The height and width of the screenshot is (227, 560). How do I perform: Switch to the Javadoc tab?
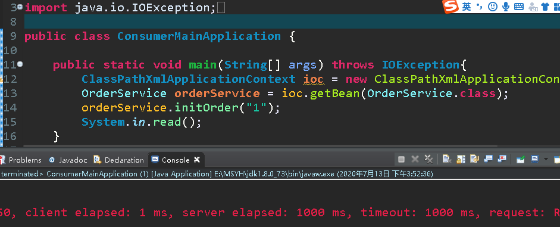(68, 160)
